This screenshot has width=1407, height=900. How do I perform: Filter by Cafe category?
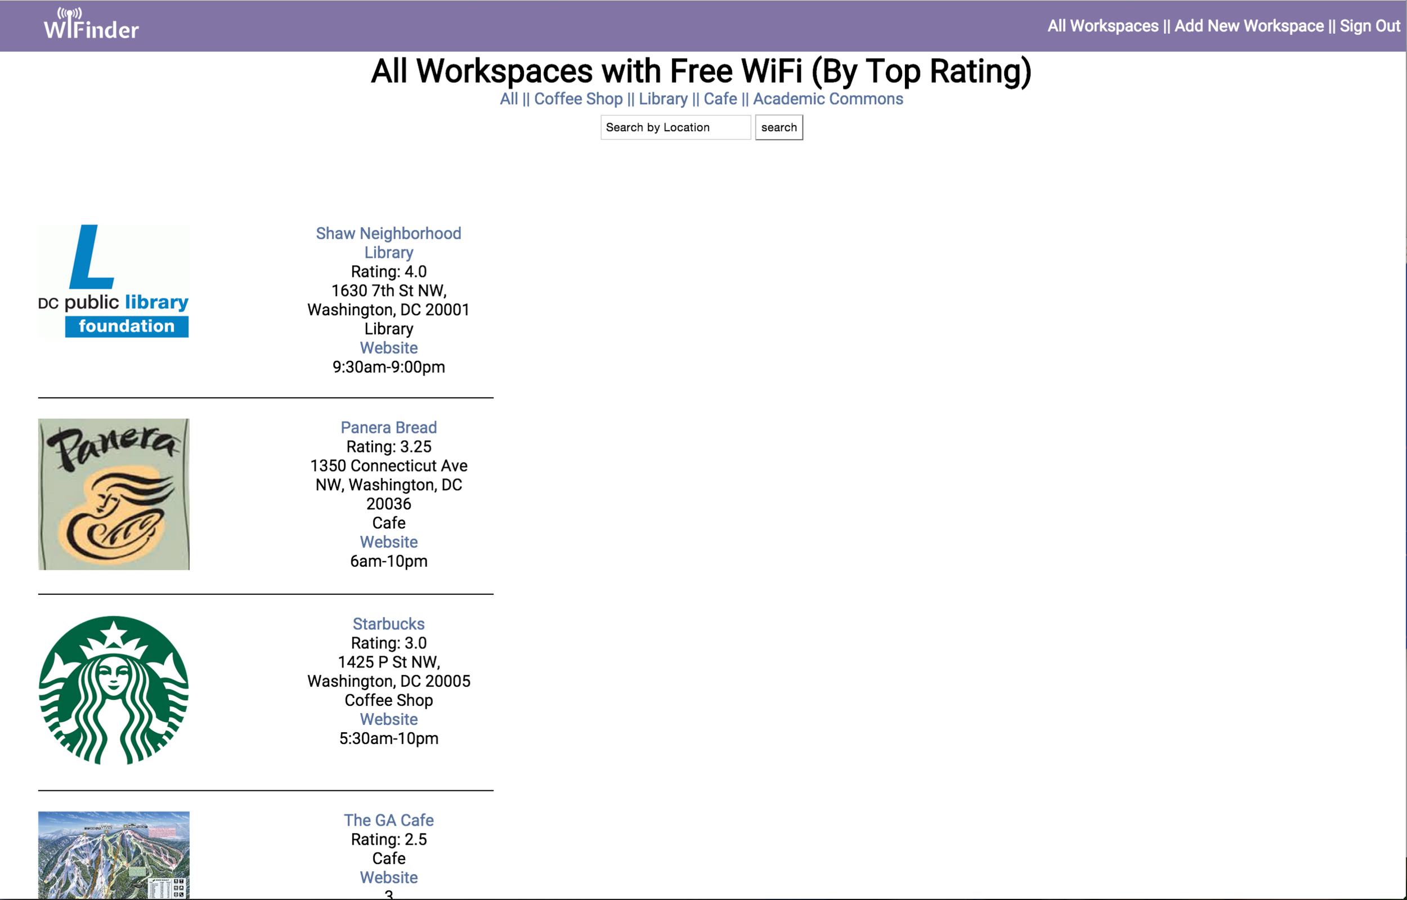[720, 98]
